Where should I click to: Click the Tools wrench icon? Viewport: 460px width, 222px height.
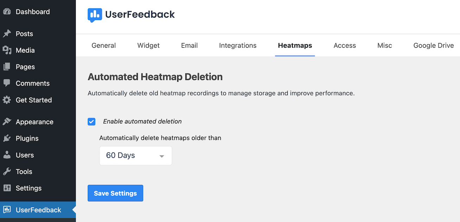[x=7, y=171]
